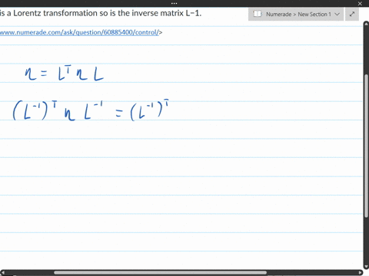Close the OneNote window
Screen dimensions: 369x276
pos(360,4)
